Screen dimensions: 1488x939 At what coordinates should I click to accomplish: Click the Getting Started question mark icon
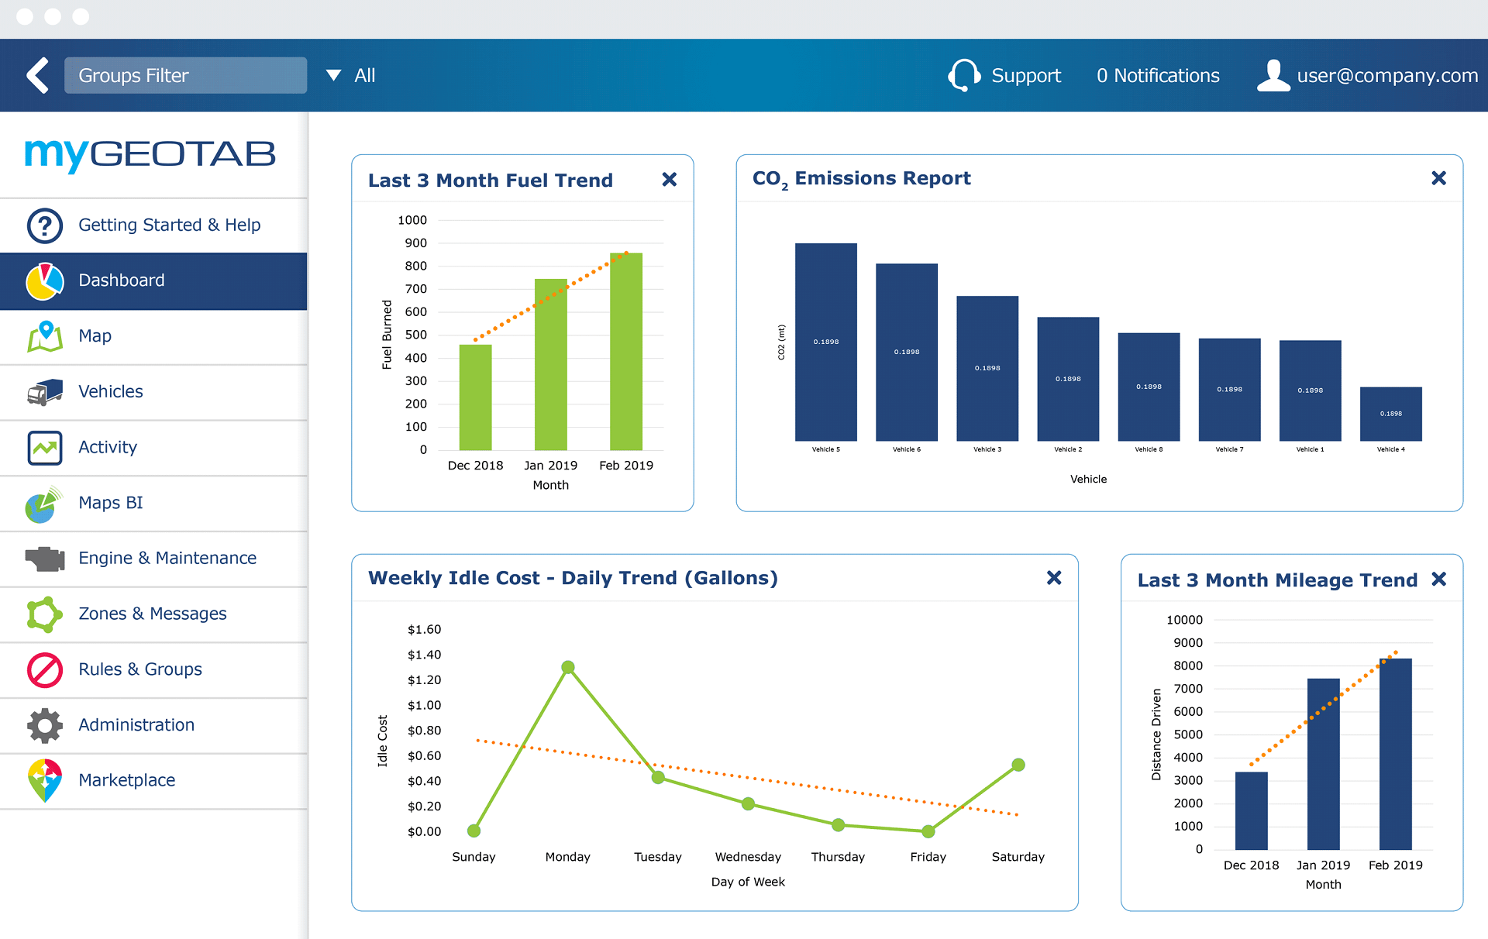pyautogui.click(x=44, y=225)
